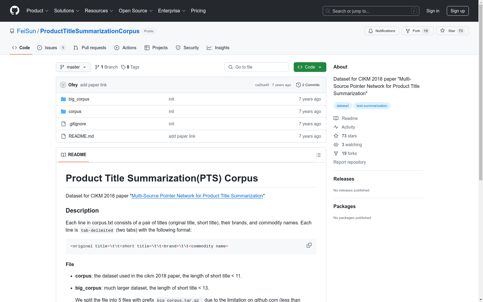Click the 0 Tags link text
This screenshot has height=302, width=483.
click(x=133, y=67)
